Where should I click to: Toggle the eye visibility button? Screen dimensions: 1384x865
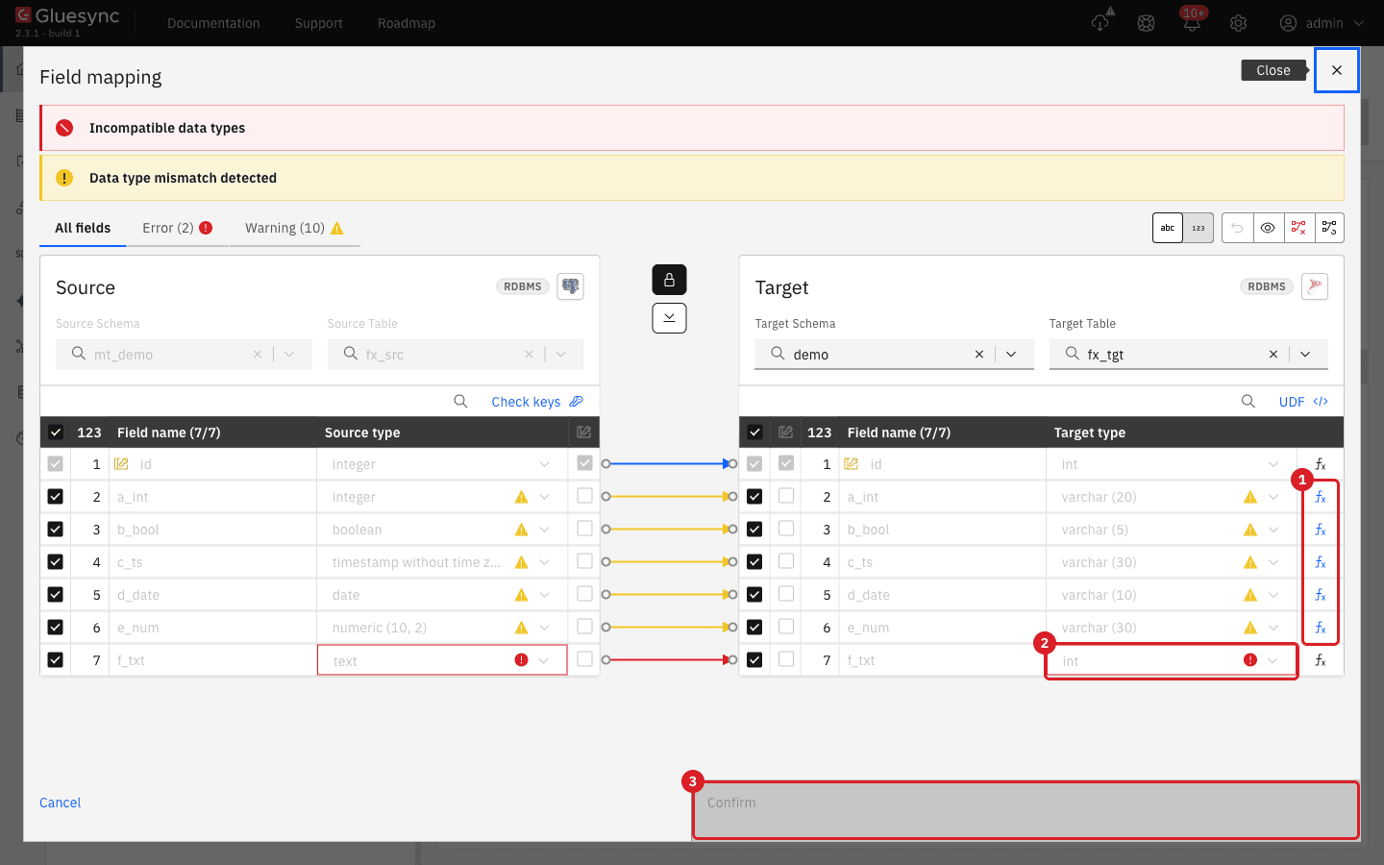[x=1269, y=228]
